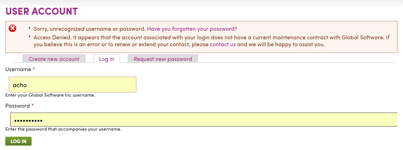Image resolution: width=403 pixels, height=150 pixels.
Task: Click the 'Username' field label
Action: (18, 69)
